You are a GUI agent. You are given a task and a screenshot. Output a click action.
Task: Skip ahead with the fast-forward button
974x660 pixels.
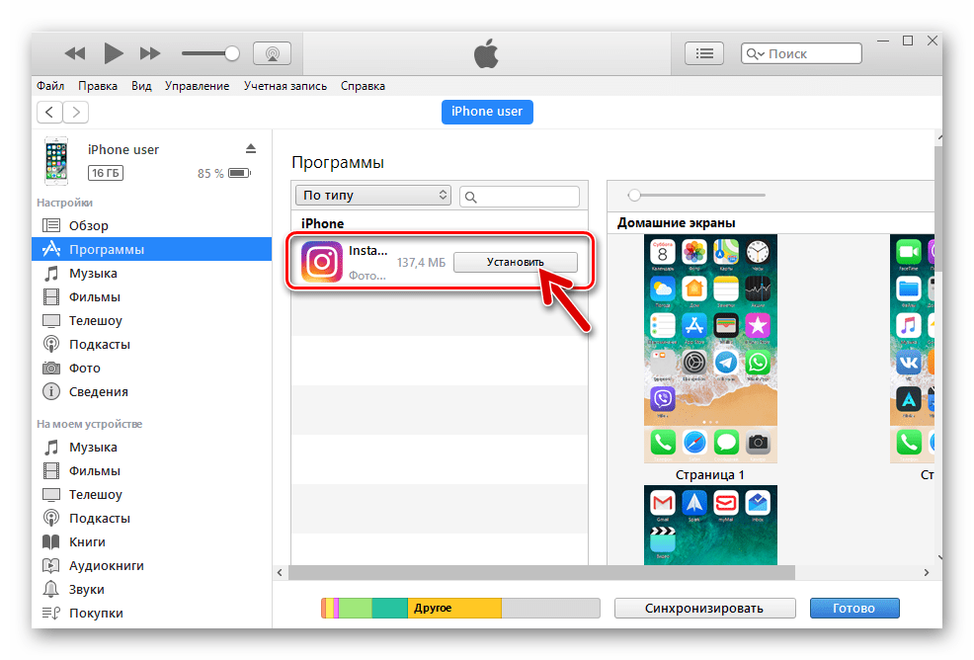150,53
